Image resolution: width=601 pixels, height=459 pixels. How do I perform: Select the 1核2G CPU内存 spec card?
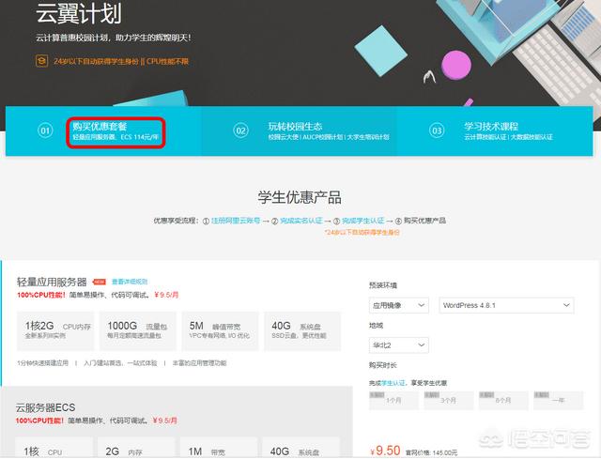click(55, 331)
